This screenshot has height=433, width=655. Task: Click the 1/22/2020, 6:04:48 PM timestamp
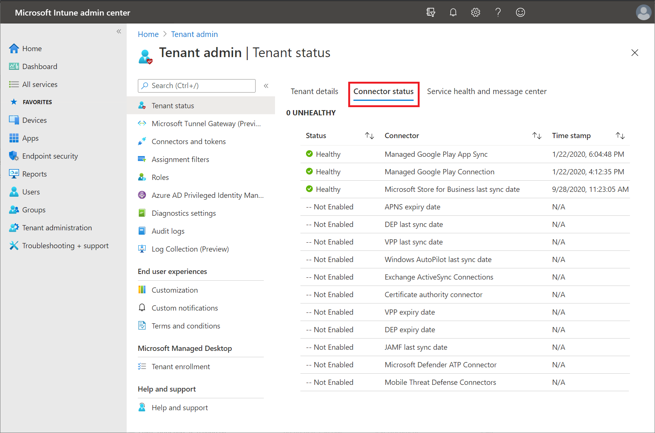coord(588,154)
